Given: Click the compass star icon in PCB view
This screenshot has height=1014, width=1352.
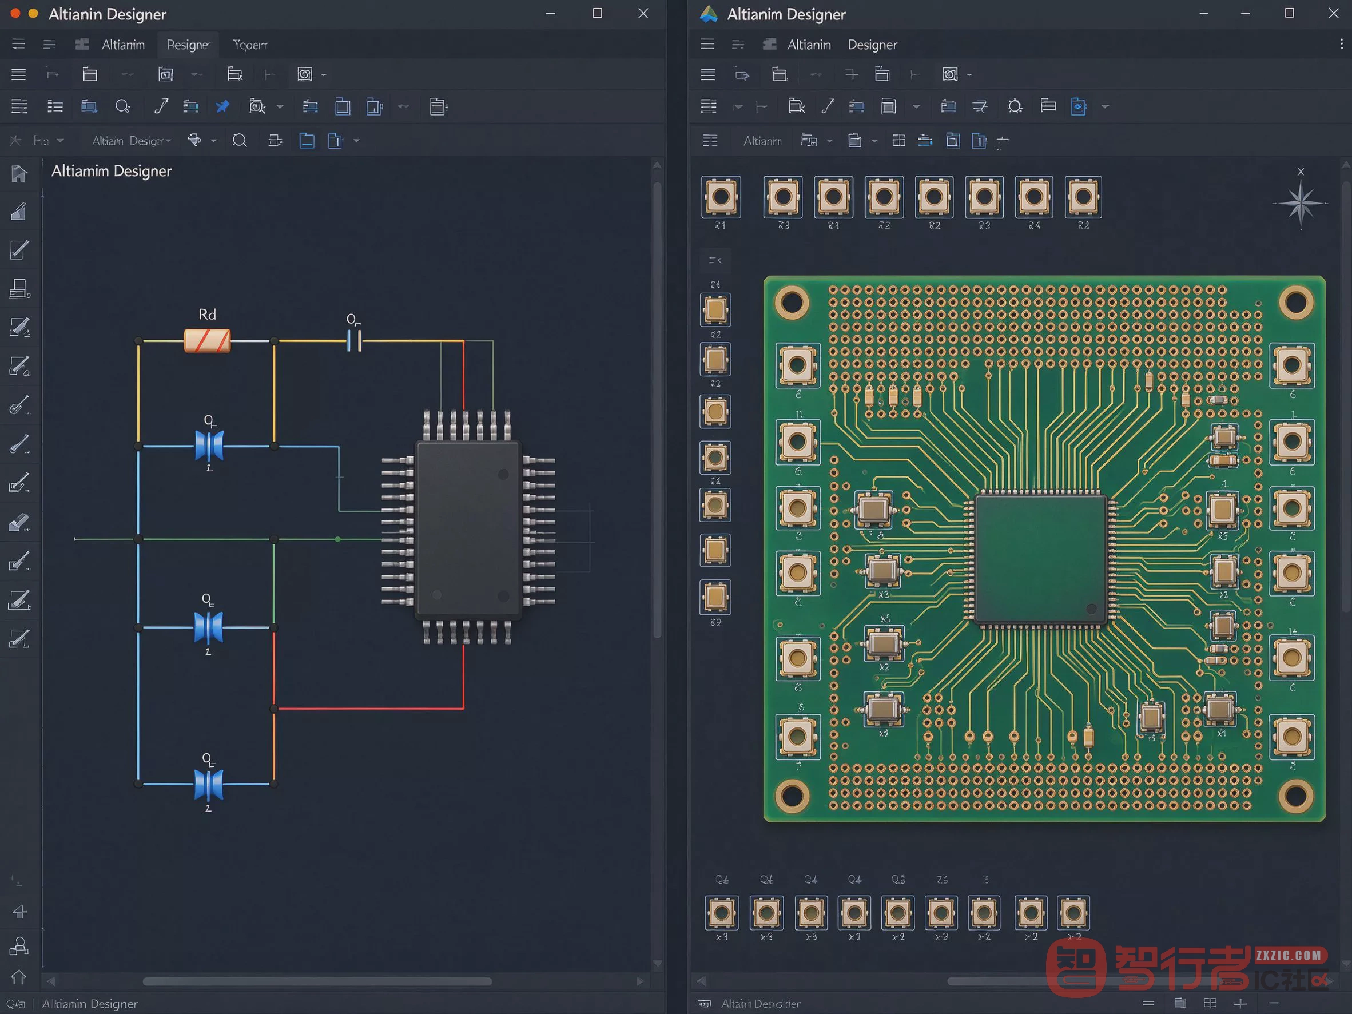Looking at the screenshot, I should coord(1300,203).
